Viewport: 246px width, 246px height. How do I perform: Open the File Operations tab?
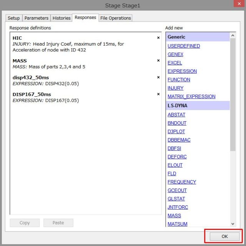pos(116,18)
